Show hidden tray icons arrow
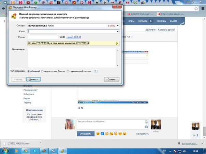206x154 pixels. pyautogui.click(x=170, y=151)
